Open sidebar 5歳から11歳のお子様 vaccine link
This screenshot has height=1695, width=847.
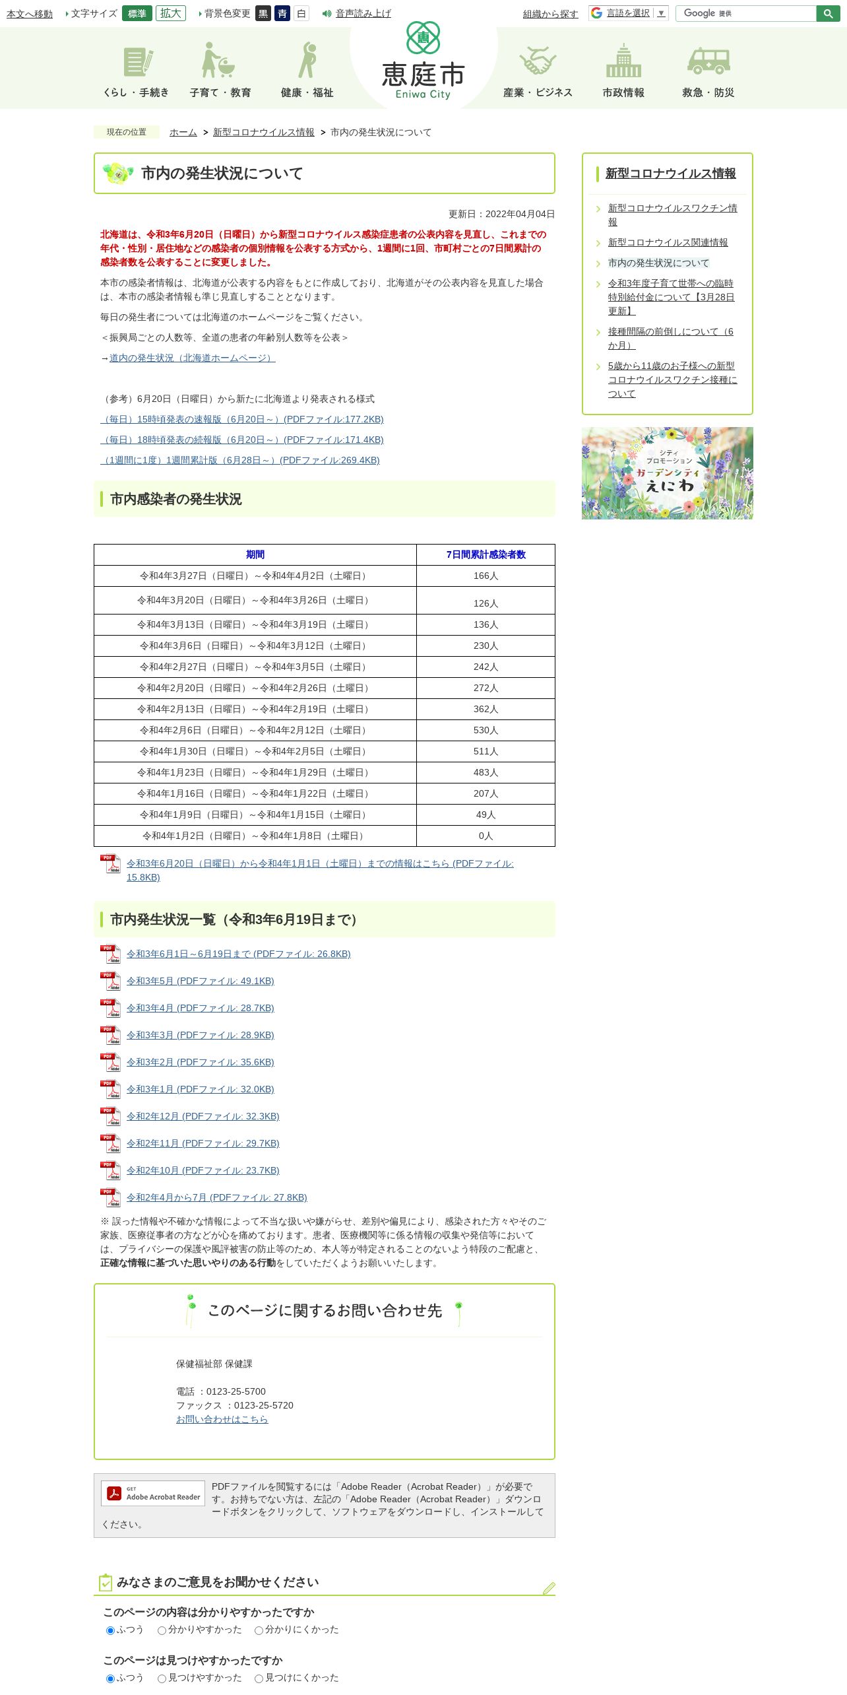click(x=672, y=380)
